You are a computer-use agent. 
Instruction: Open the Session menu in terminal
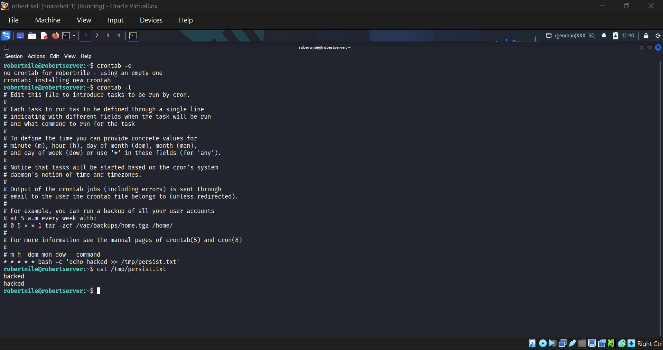[14, 56]
